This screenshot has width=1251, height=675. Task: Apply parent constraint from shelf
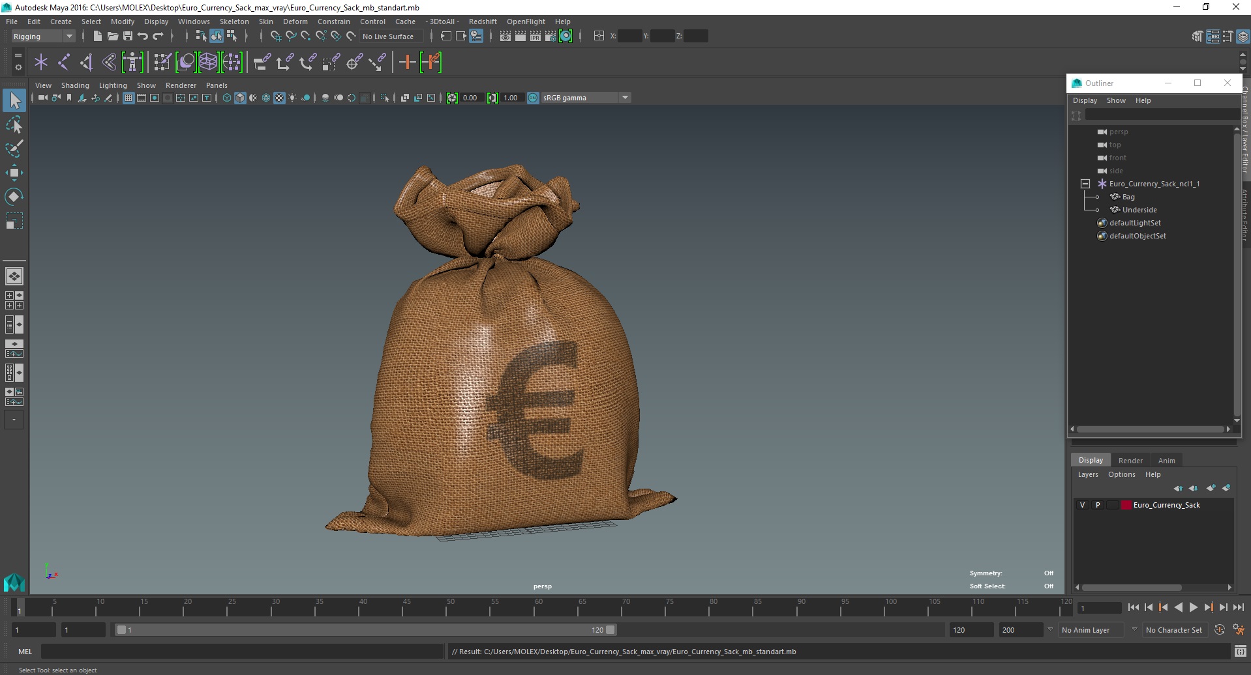pos(262,63)
